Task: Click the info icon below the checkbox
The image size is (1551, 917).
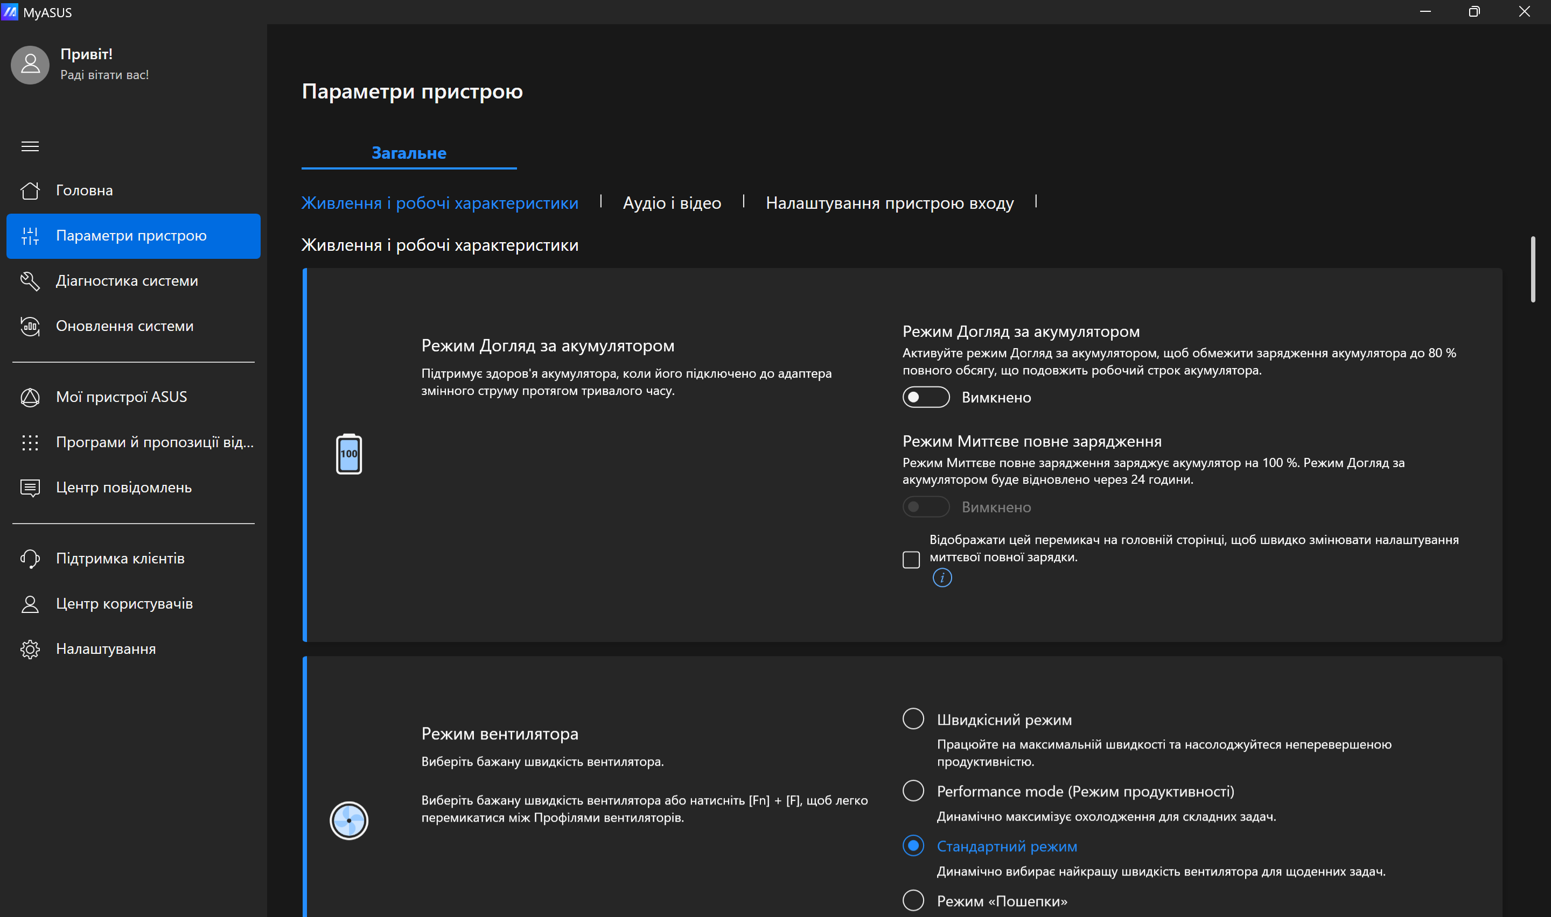Action: click(942, 578)
